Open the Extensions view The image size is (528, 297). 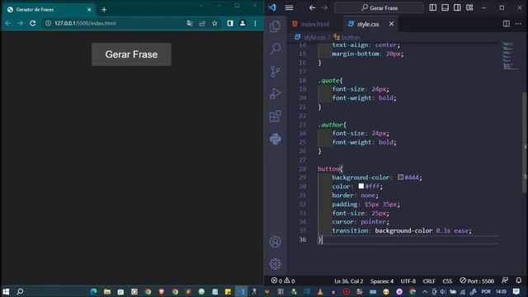coord(275,116)
